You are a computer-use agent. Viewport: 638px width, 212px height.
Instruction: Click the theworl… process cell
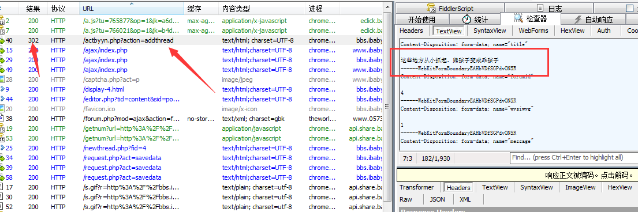click(x=322, y=119)
